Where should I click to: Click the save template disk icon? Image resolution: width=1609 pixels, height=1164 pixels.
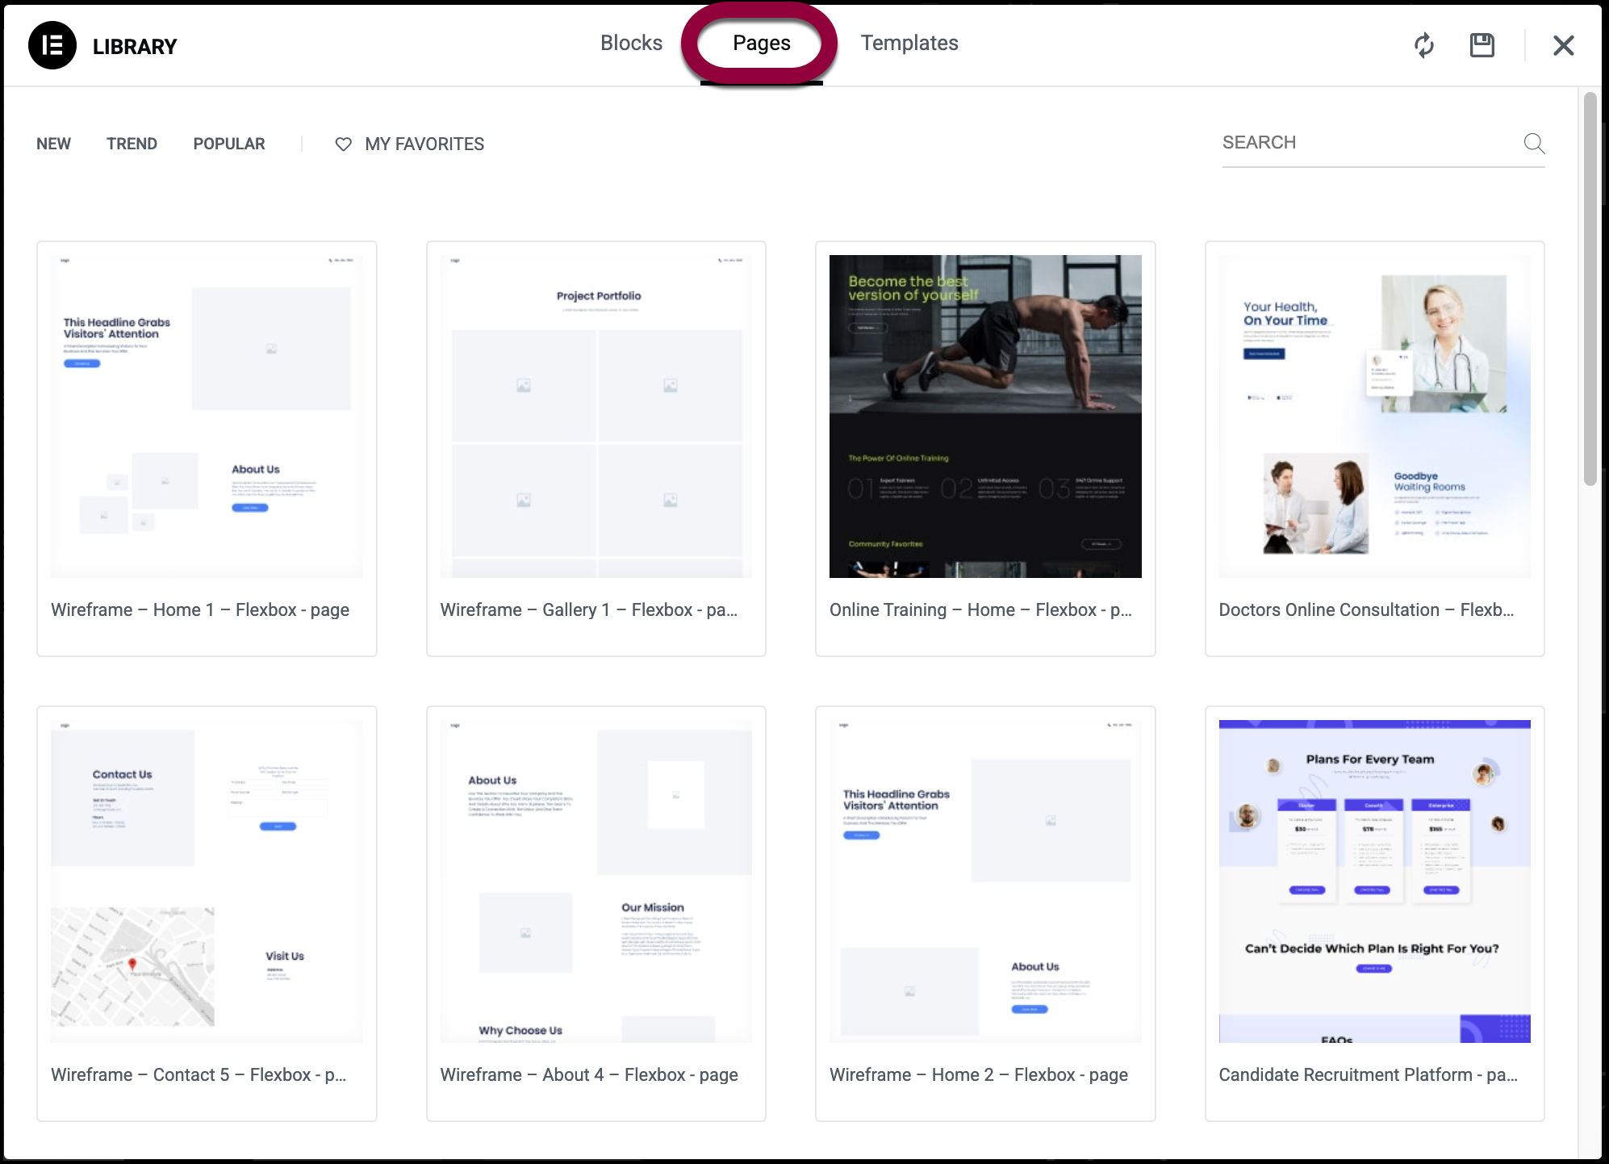click(1482, 45)
